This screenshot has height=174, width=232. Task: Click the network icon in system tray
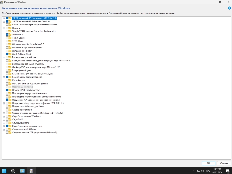coord(198,171)
